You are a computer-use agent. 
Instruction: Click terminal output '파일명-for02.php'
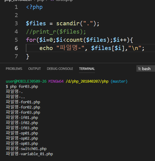pos(23,107)
